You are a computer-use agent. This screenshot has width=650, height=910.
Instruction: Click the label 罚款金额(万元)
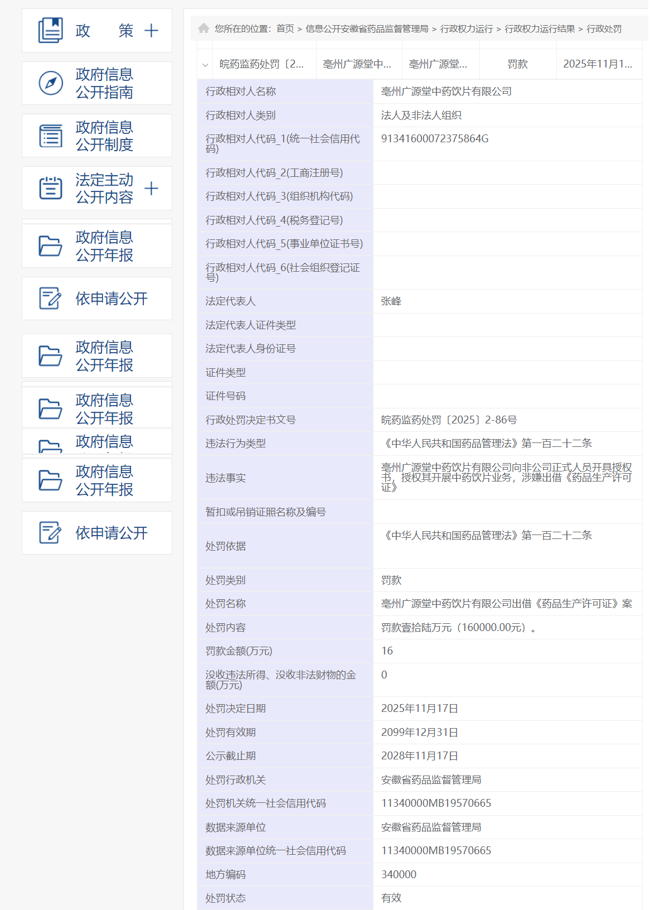[x=239, y=651]
